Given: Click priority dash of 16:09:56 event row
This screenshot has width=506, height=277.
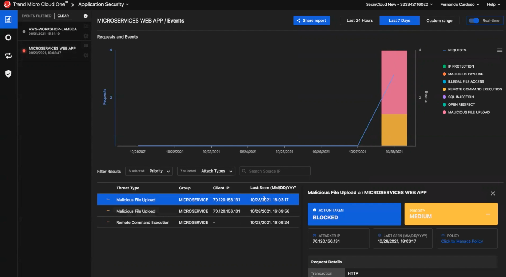Looking at the screenshot, I should [108, 211].
